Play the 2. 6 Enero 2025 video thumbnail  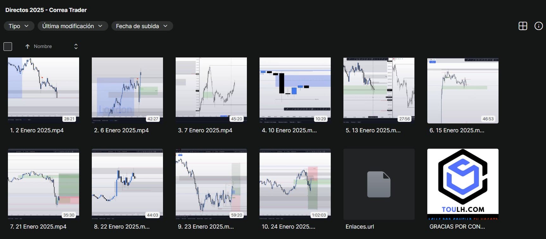pos(127,88)
